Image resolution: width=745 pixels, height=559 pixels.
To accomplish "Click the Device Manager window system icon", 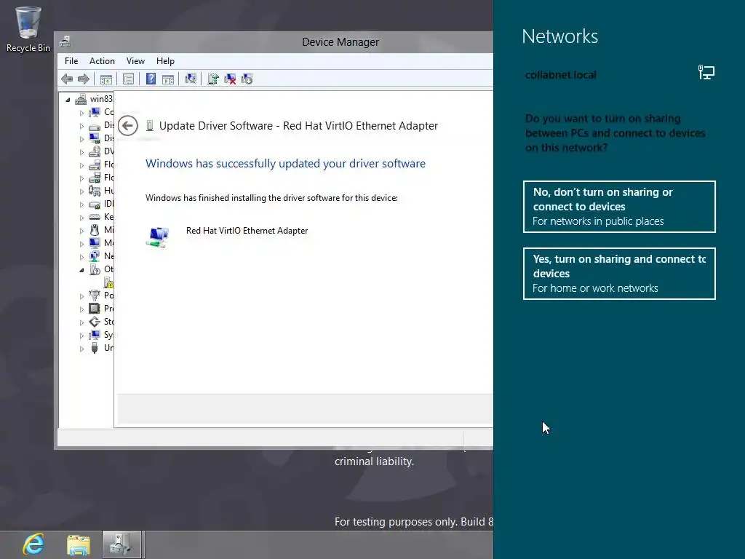I will click(65, 41).
